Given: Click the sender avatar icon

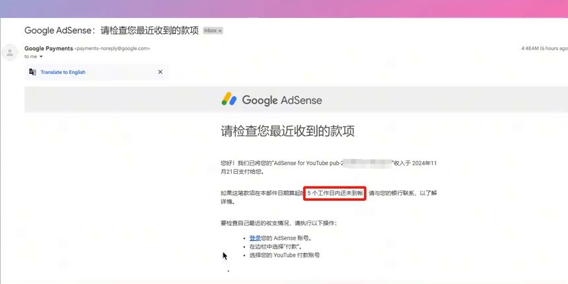Looking at the screenshot, I should (10, 53).
